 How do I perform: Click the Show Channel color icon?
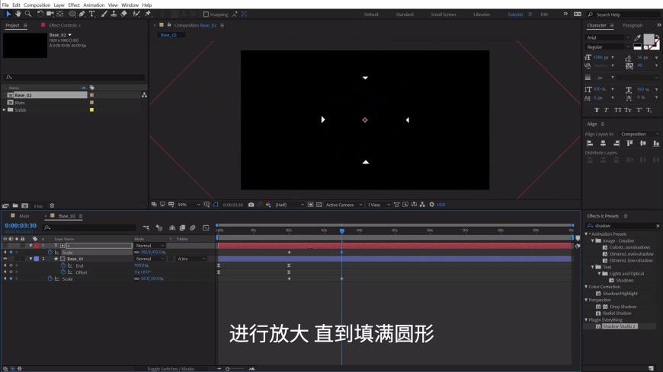tap(268, 205)
